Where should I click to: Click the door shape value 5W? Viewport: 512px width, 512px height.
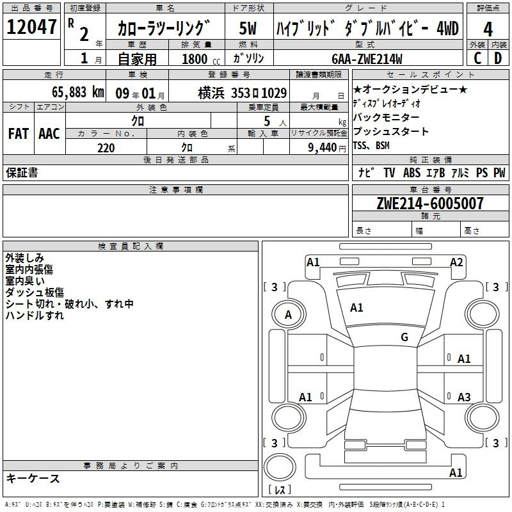click(x=248, y=28)
